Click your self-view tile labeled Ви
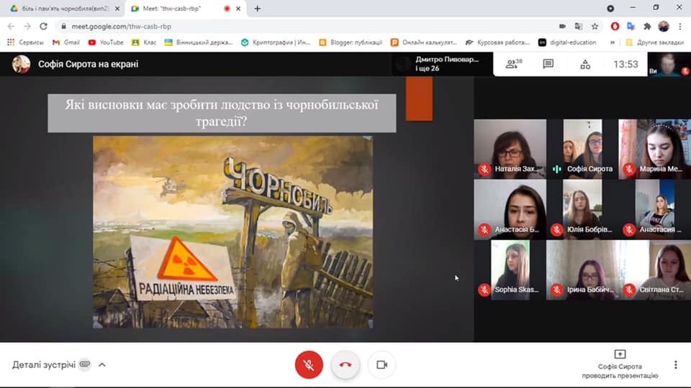691x388 pixels. click(668, 64)
